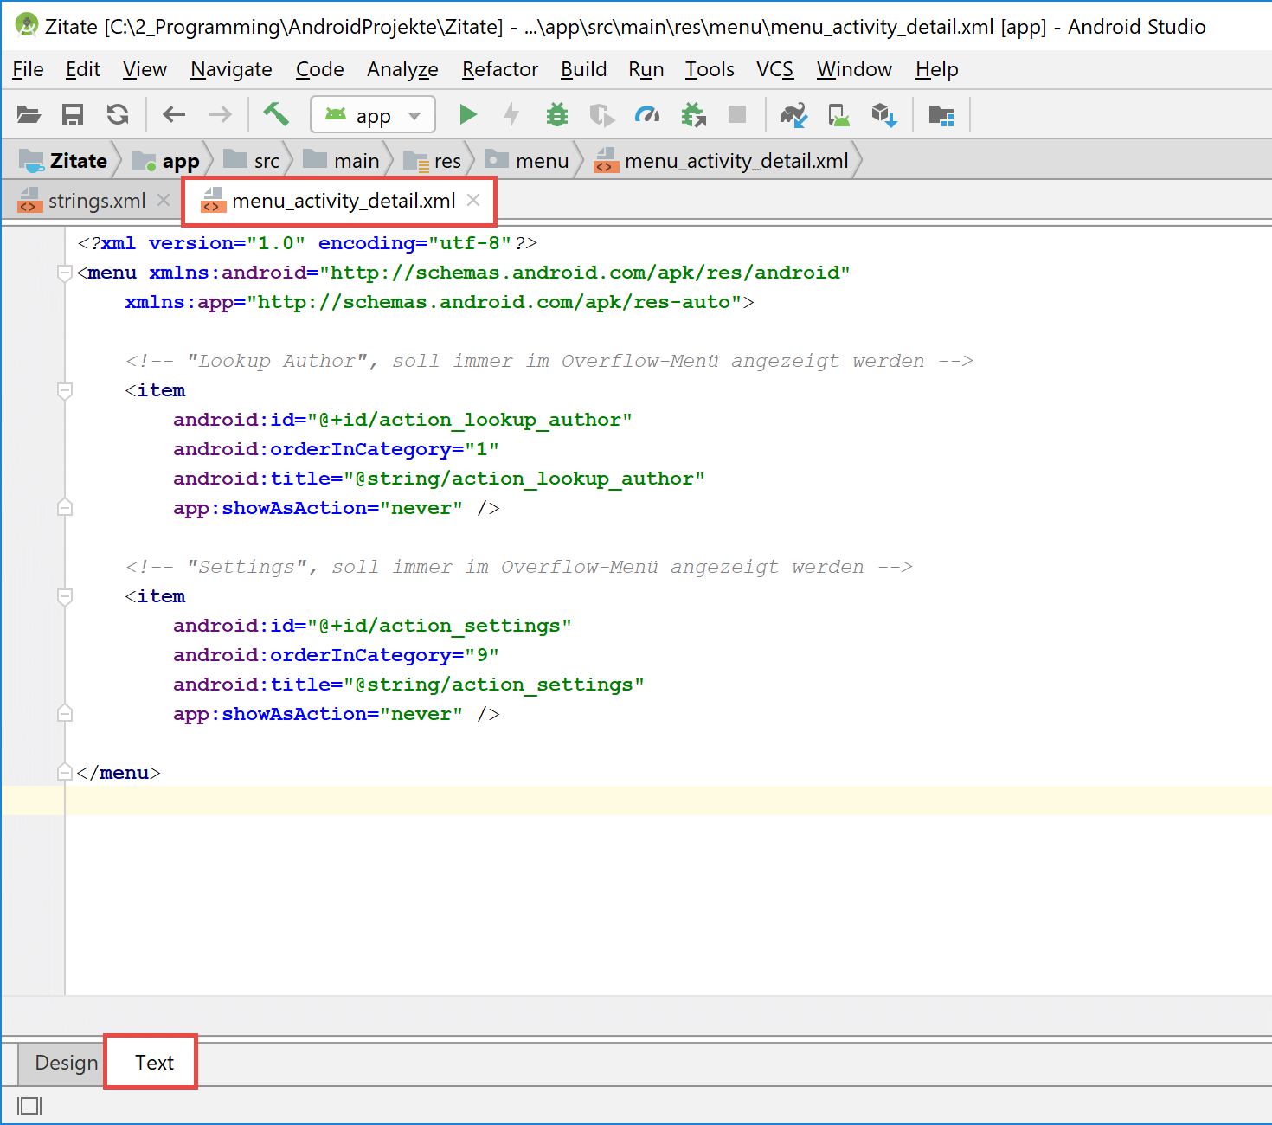
Task: Open the Refactor menu
Action: click(x=500, y=69)
